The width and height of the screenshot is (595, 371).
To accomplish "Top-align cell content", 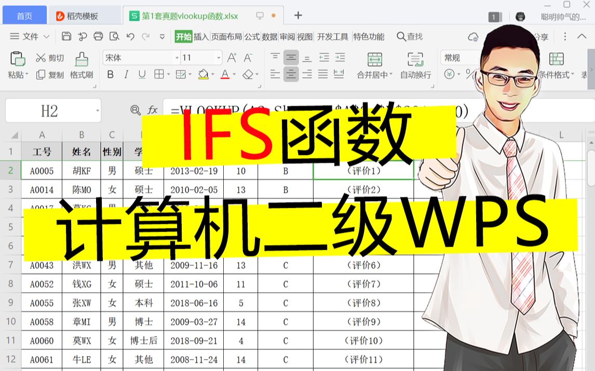I will pos(275,58).
